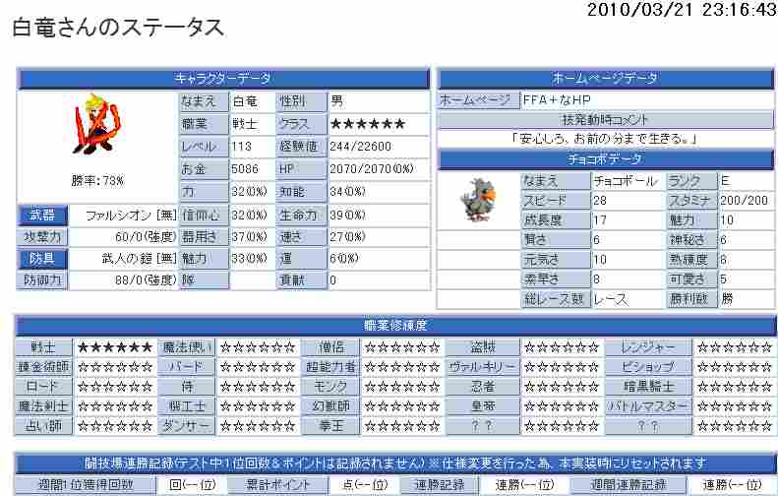Screen dimensions: 778x496
Task: Select the ホームページデータ section header
Action: [x=605, y=79]
